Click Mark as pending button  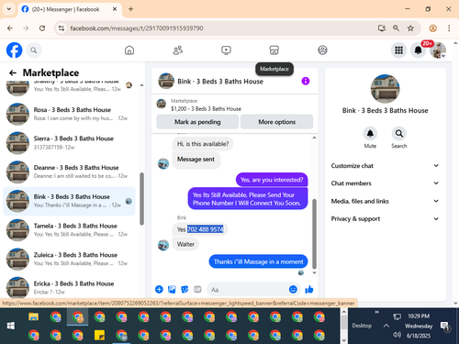pyautogui.click(x=197, y=122)
